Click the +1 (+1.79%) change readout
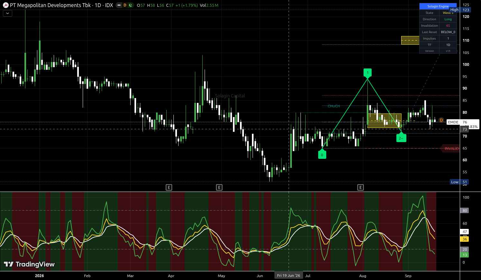481x280 pixels. tap(187, 5)
